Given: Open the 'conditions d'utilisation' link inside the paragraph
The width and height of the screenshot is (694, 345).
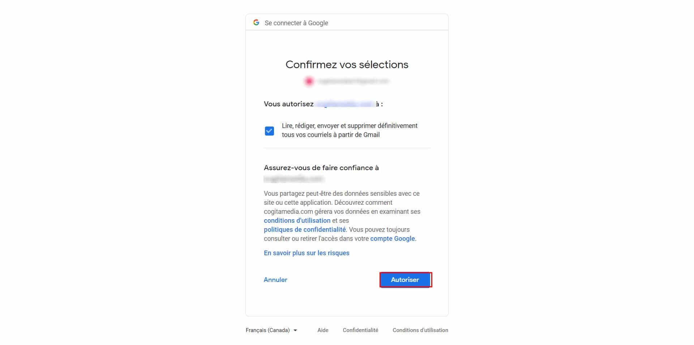Looking at the screenshot, I should click(297, 221).
